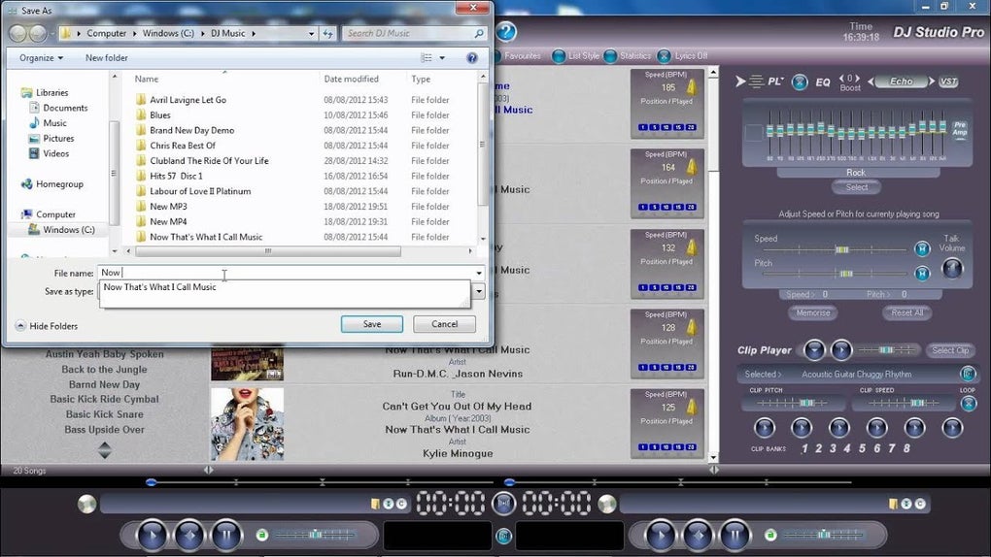Screen dimensions: 991x557
Task: Click the Save button
Action: [371, 324]
